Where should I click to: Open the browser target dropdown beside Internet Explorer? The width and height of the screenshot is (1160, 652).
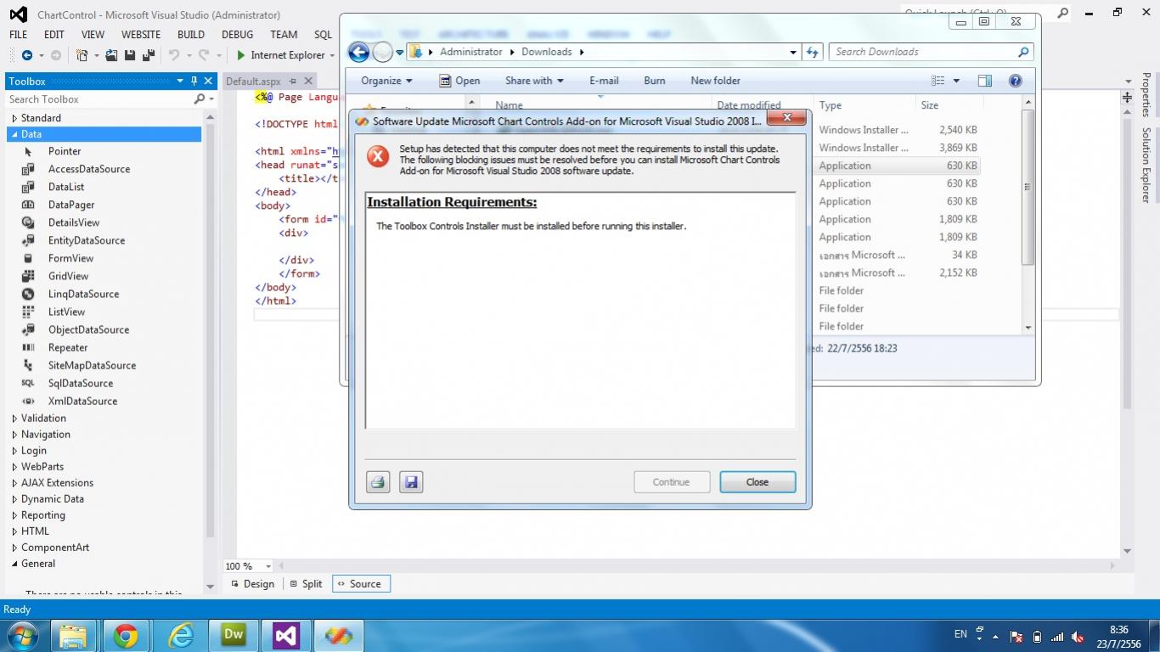[332, 55]
